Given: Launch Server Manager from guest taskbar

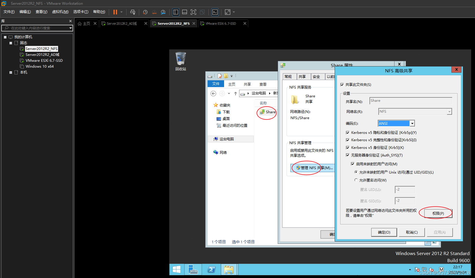Looking at the screenshot, I should [x=193, y=269].
